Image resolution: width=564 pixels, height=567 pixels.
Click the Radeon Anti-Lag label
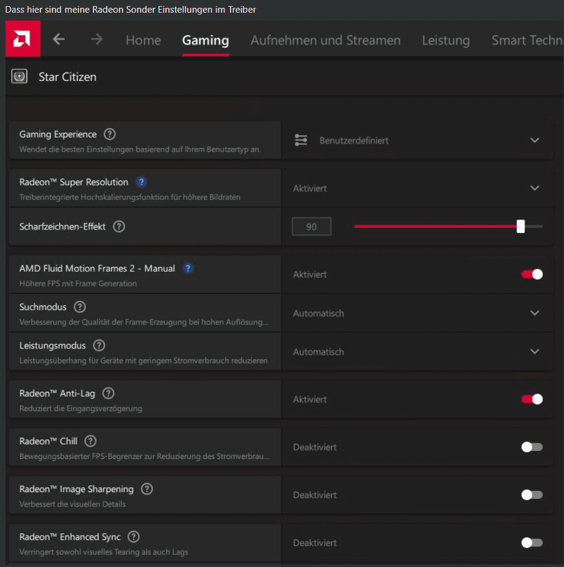pos(57,394)
